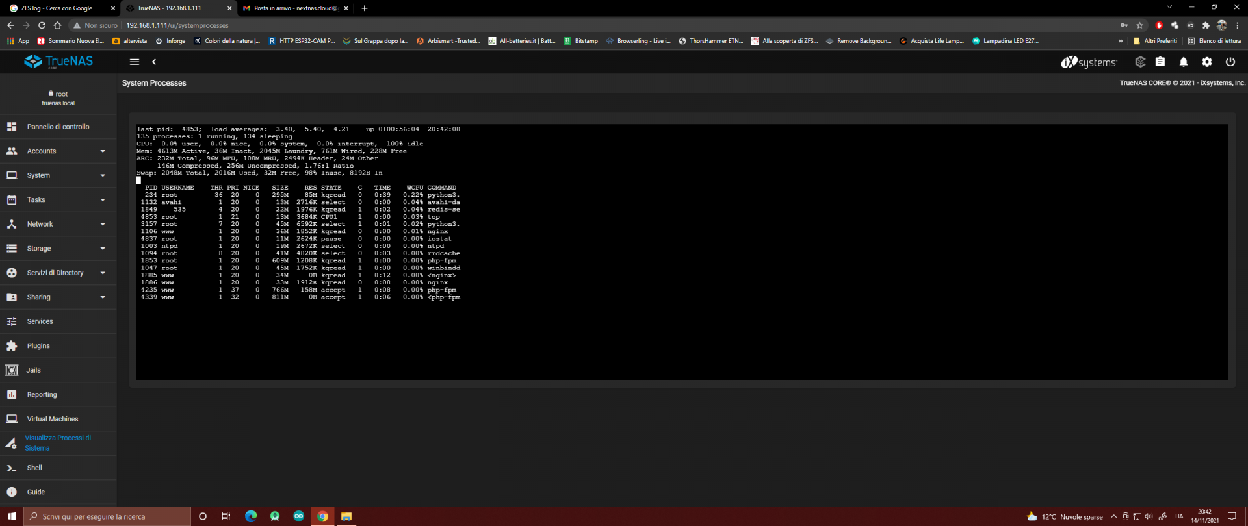Open the Task View taskbar button
Viewport: 1248px width, 526px height.
click(226, 516)
